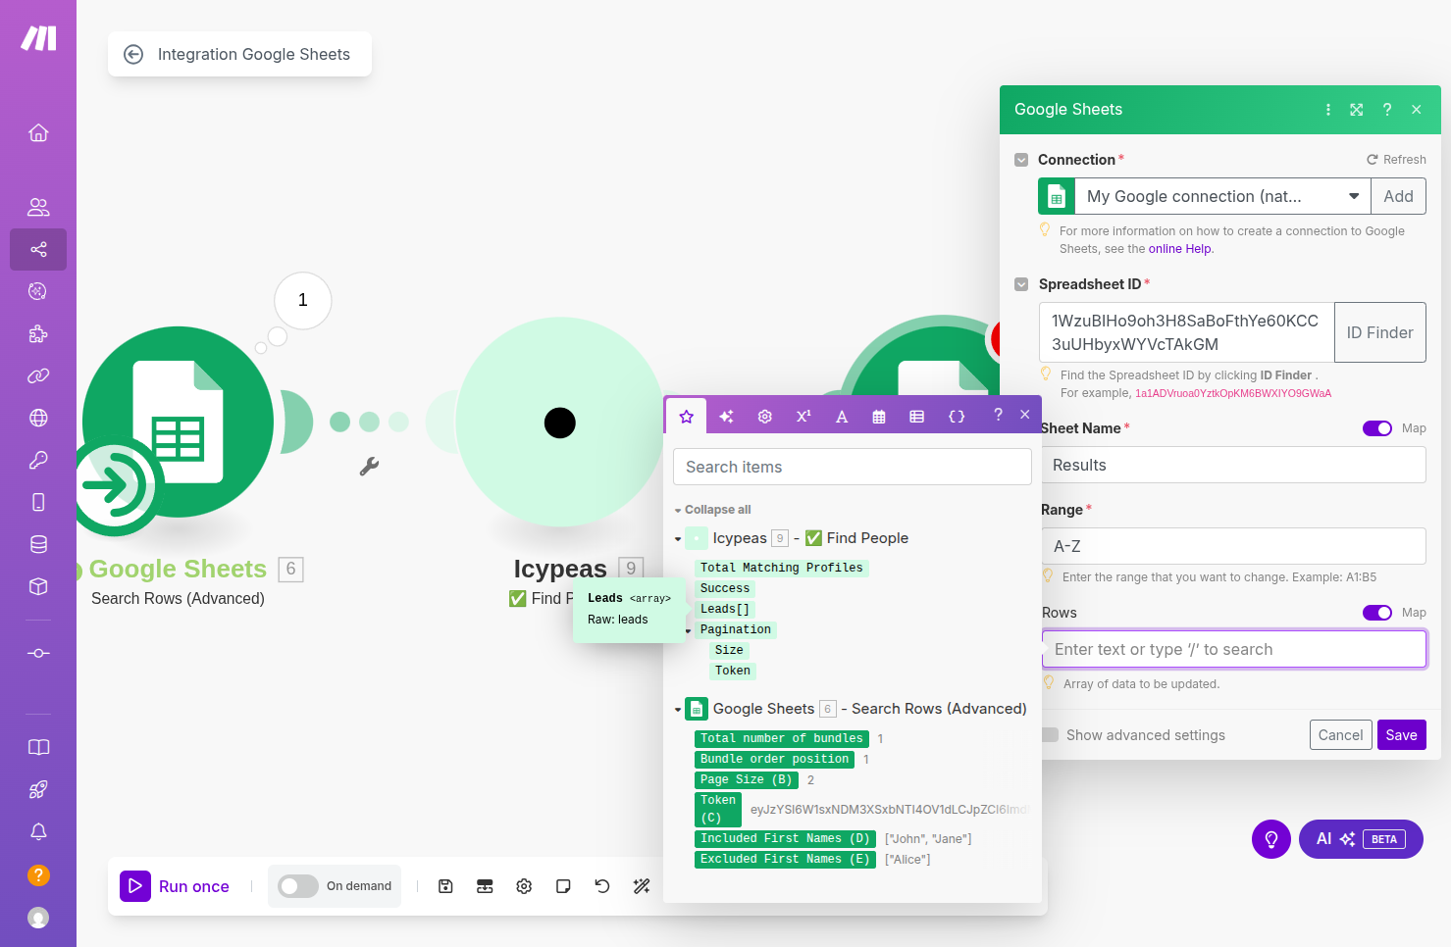Click the Search items field
The image size is (1451, 947).
pyautogui.click(x=853, y=467)
